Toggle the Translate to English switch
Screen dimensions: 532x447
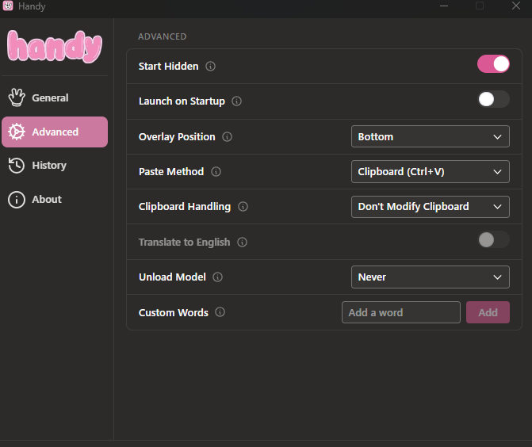coord(493,239)
